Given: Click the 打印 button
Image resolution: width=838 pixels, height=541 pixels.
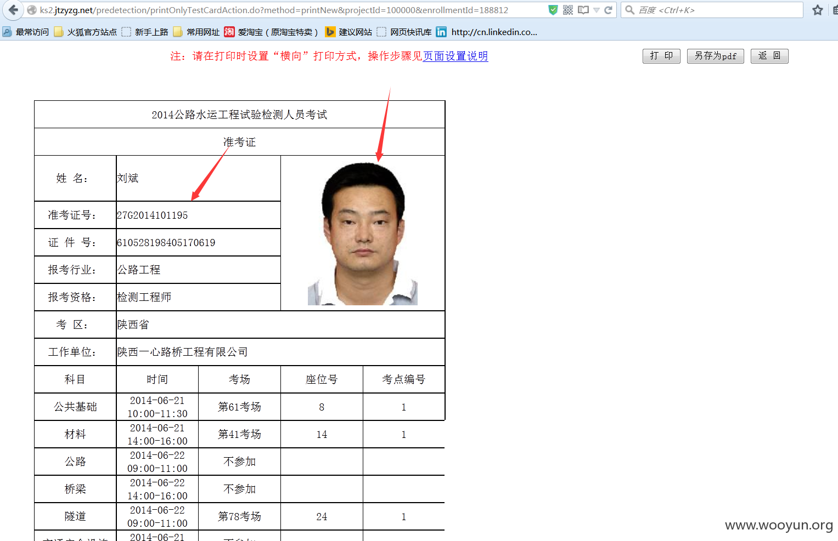Looking at the screenshot, I should click(661, 56).
